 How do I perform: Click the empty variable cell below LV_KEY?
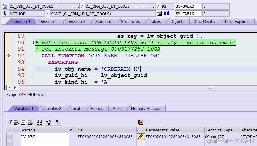(x=44, y=143)
